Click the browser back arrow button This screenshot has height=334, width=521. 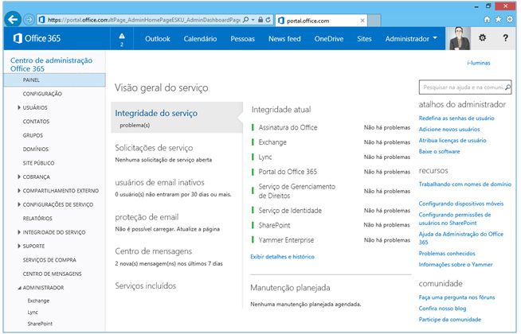point(13,20)
